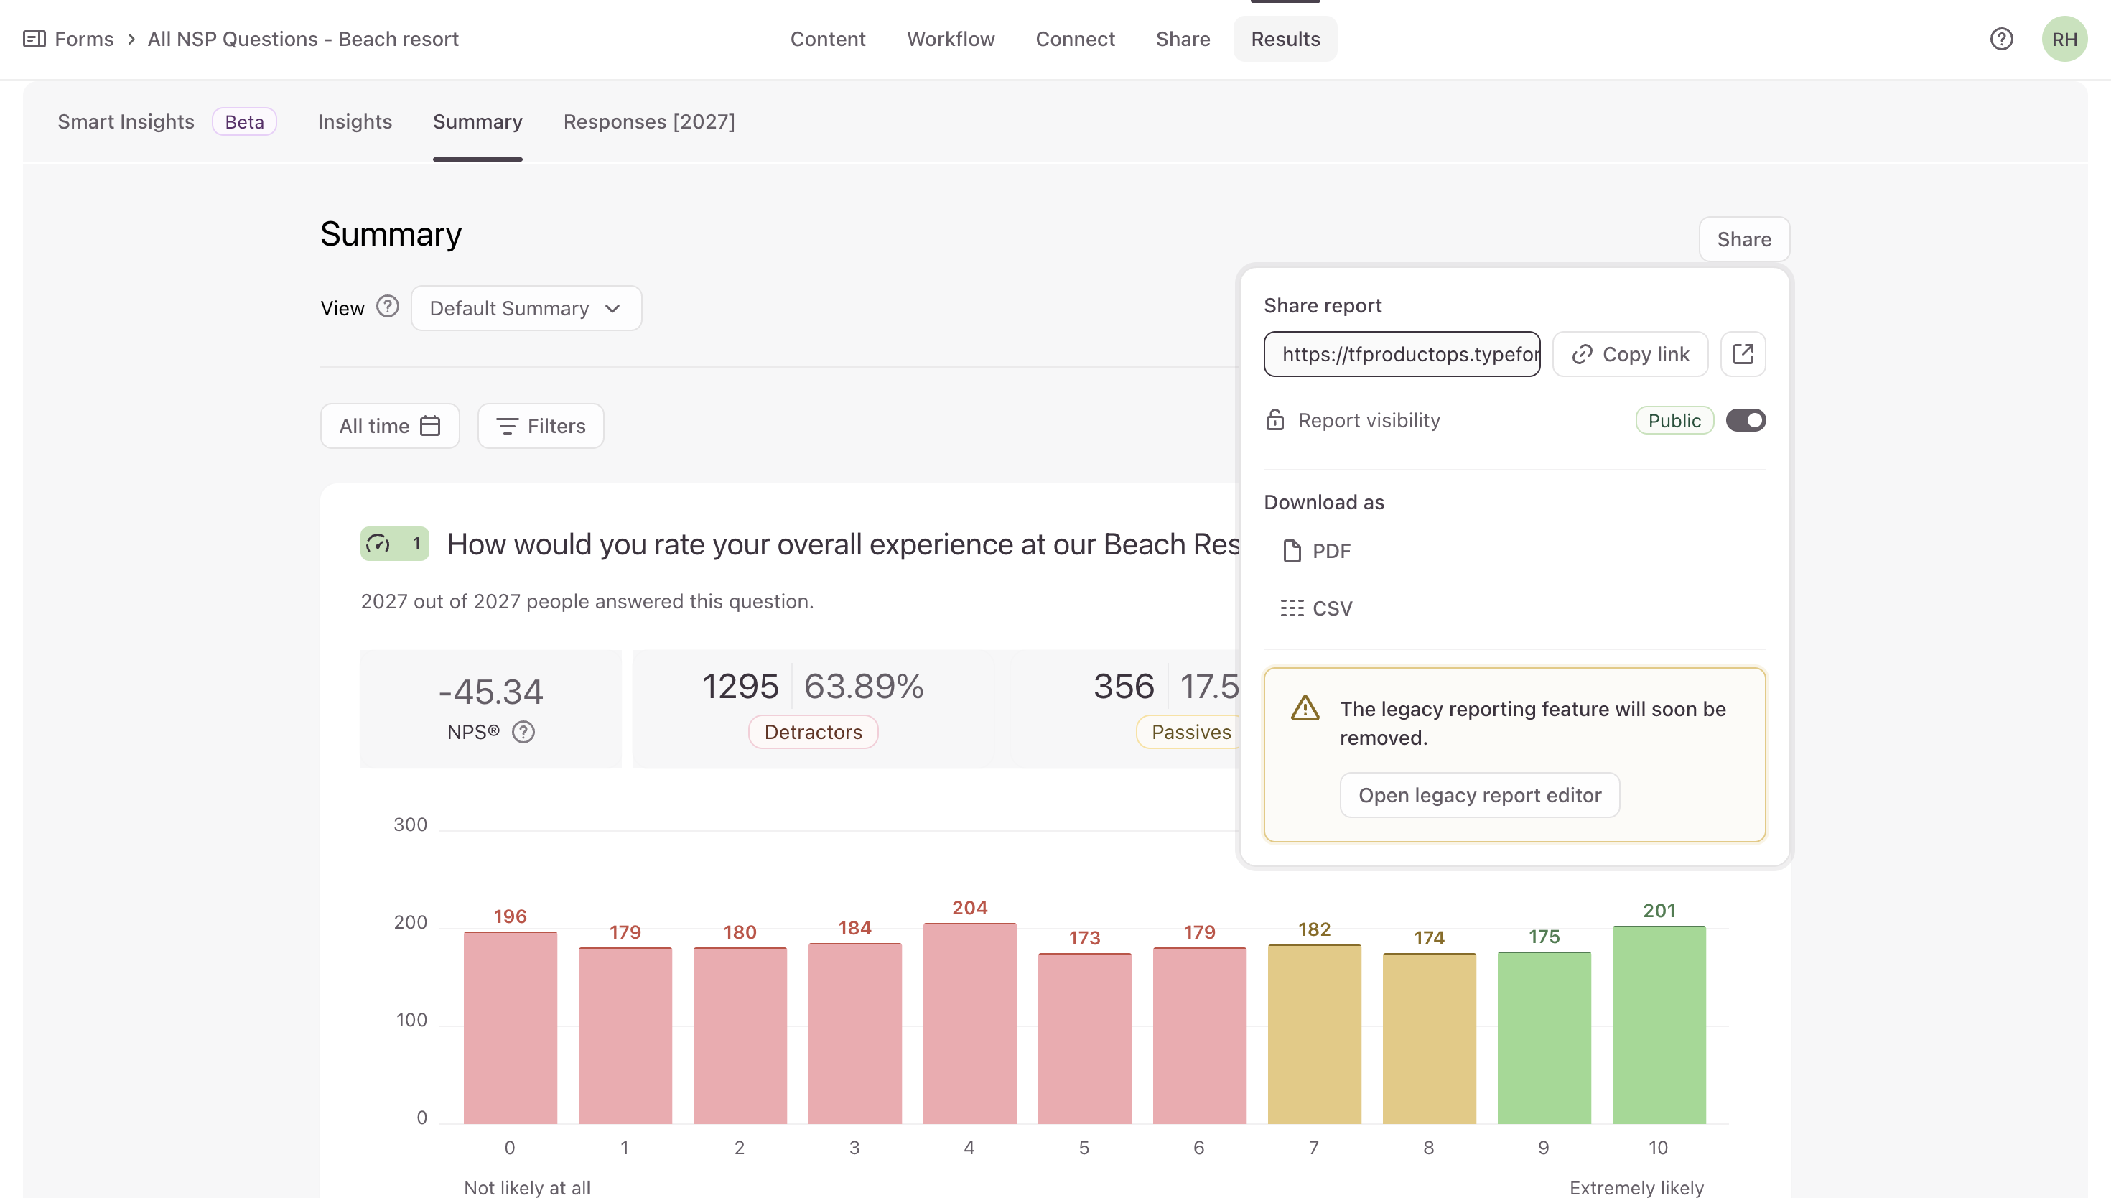The image size is (2111, 1198).
Task: Switch to the Responses [2027] tab
Action: coord(648,122)
